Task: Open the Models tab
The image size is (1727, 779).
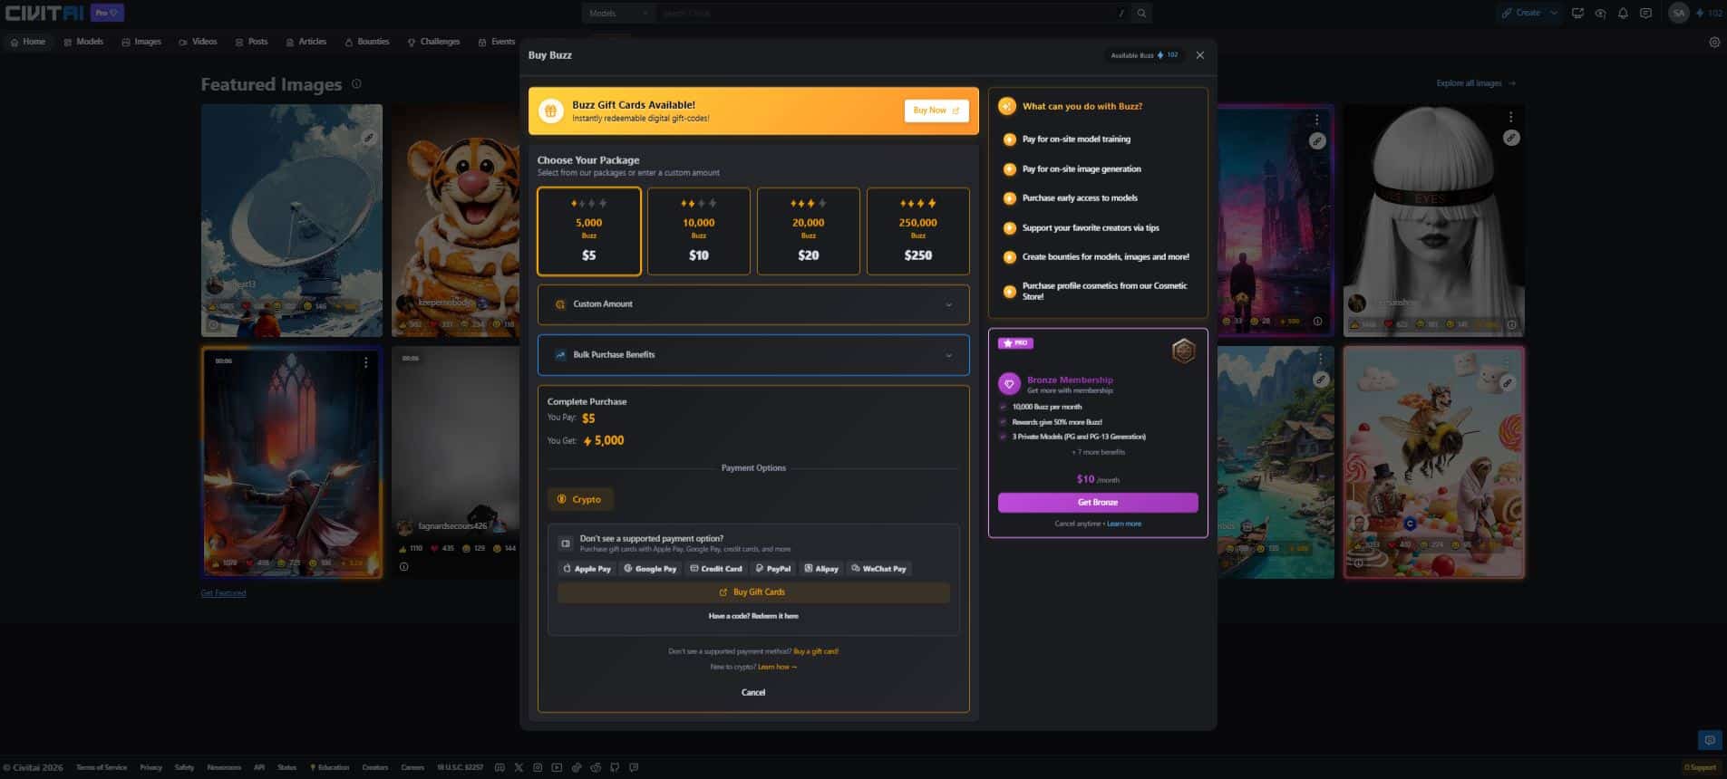Action: pyautogui.click(x=83, y=42)
